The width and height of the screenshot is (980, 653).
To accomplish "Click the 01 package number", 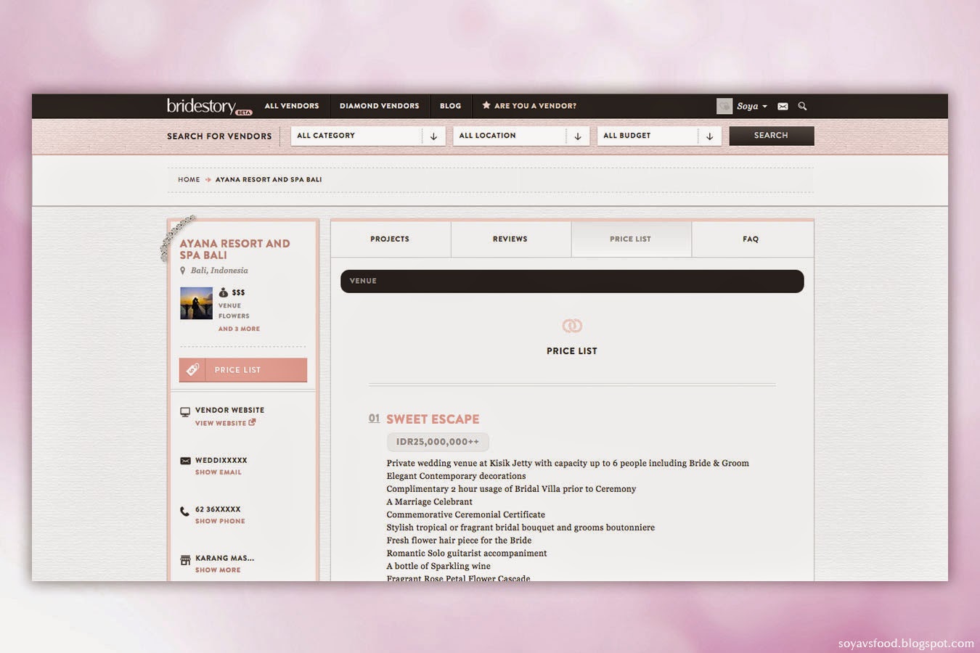I will pyautogui.click(x=374, y=418).
